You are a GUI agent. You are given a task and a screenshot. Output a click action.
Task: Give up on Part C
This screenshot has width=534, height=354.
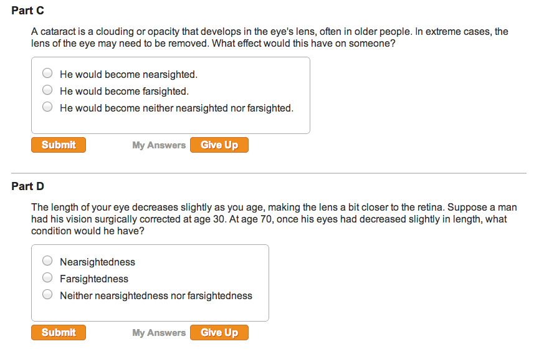click(219, 145)
